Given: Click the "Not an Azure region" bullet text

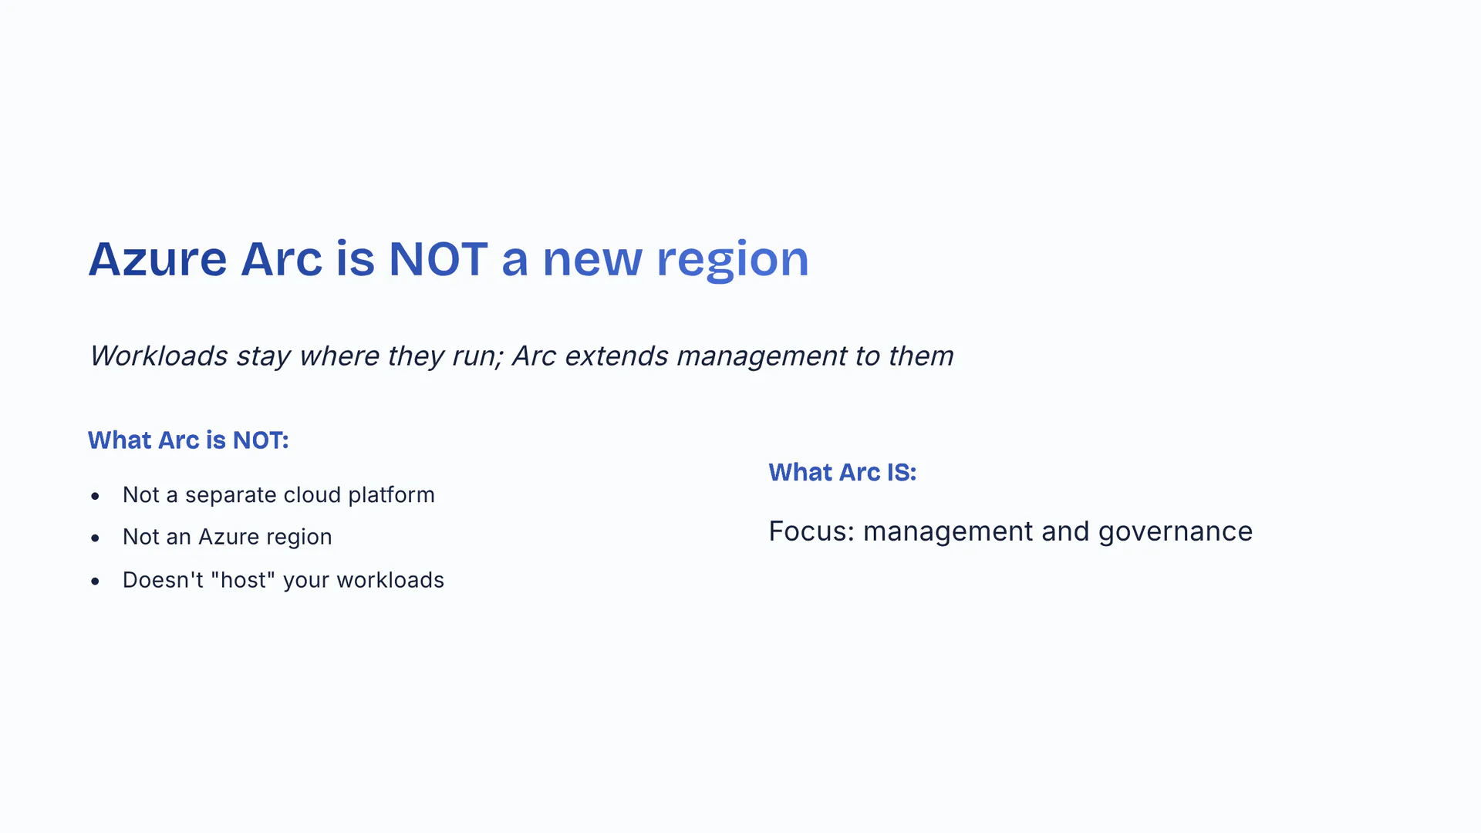Looking at the screenshot, I should point(227,537).
